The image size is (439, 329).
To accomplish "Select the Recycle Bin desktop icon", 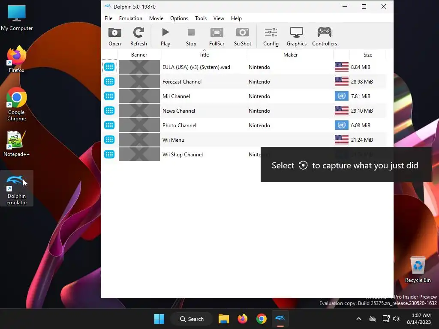I will point(418,269).
